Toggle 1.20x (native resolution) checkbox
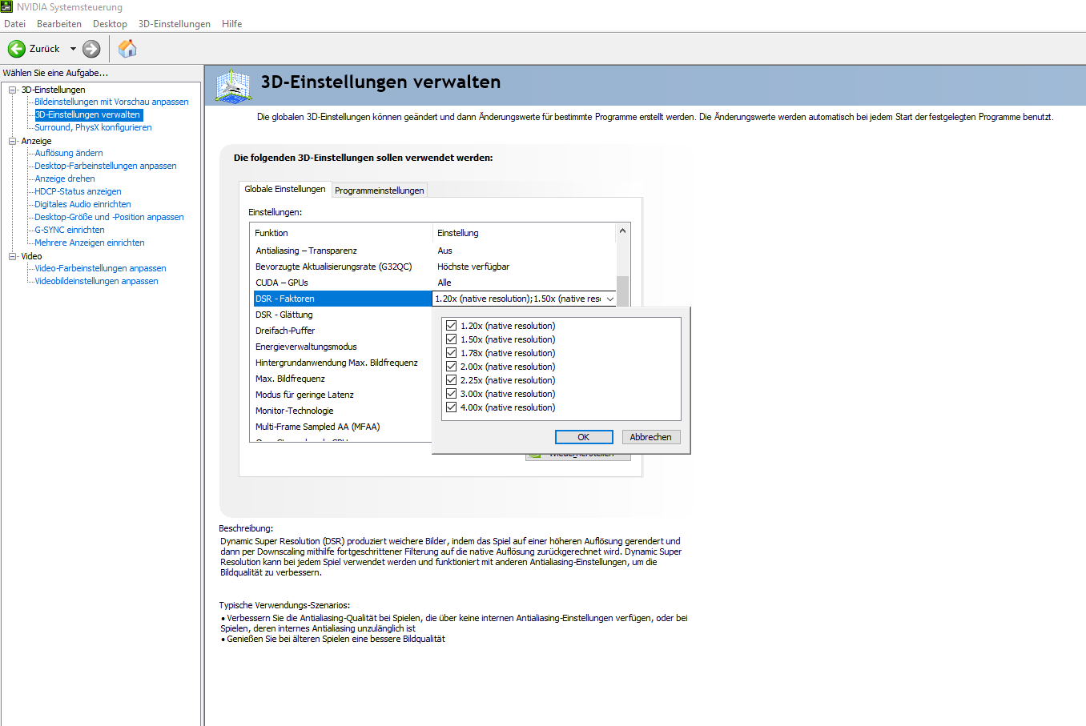1086x726 pixels. 452,326
